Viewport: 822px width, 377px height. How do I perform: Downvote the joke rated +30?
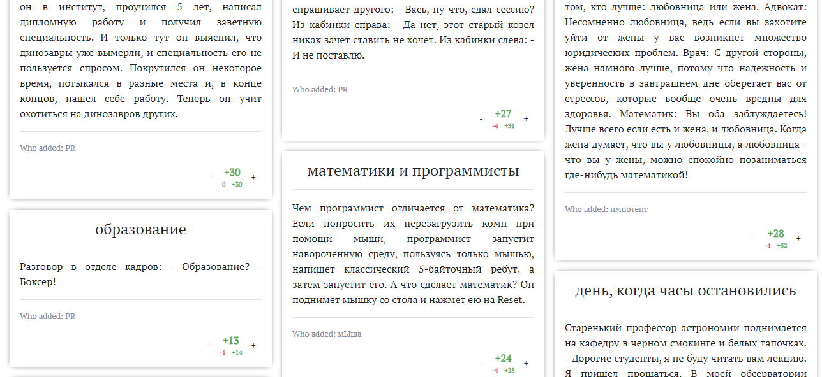211,178
